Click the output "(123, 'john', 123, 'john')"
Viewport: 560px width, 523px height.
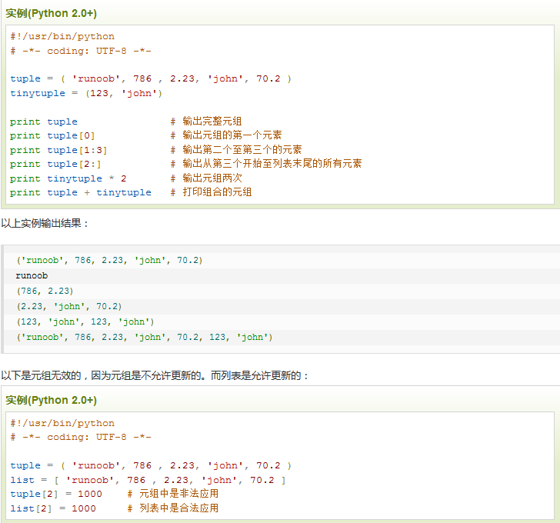[x=85, y=321]
